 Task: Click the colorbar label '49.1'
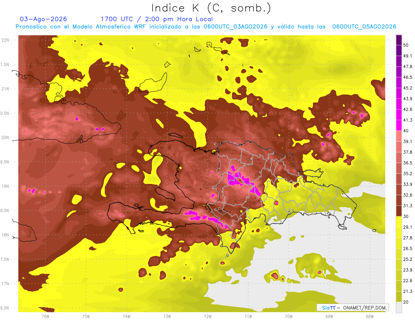pyautogui.click(x=408, y=56)
